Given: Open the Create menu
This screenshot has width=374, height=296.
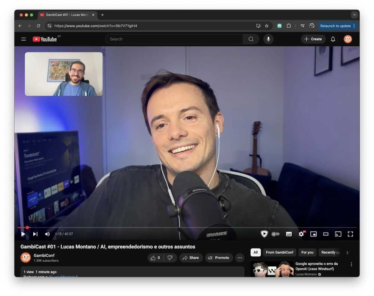Looking at the screenshot, I should tap(313, 39).
